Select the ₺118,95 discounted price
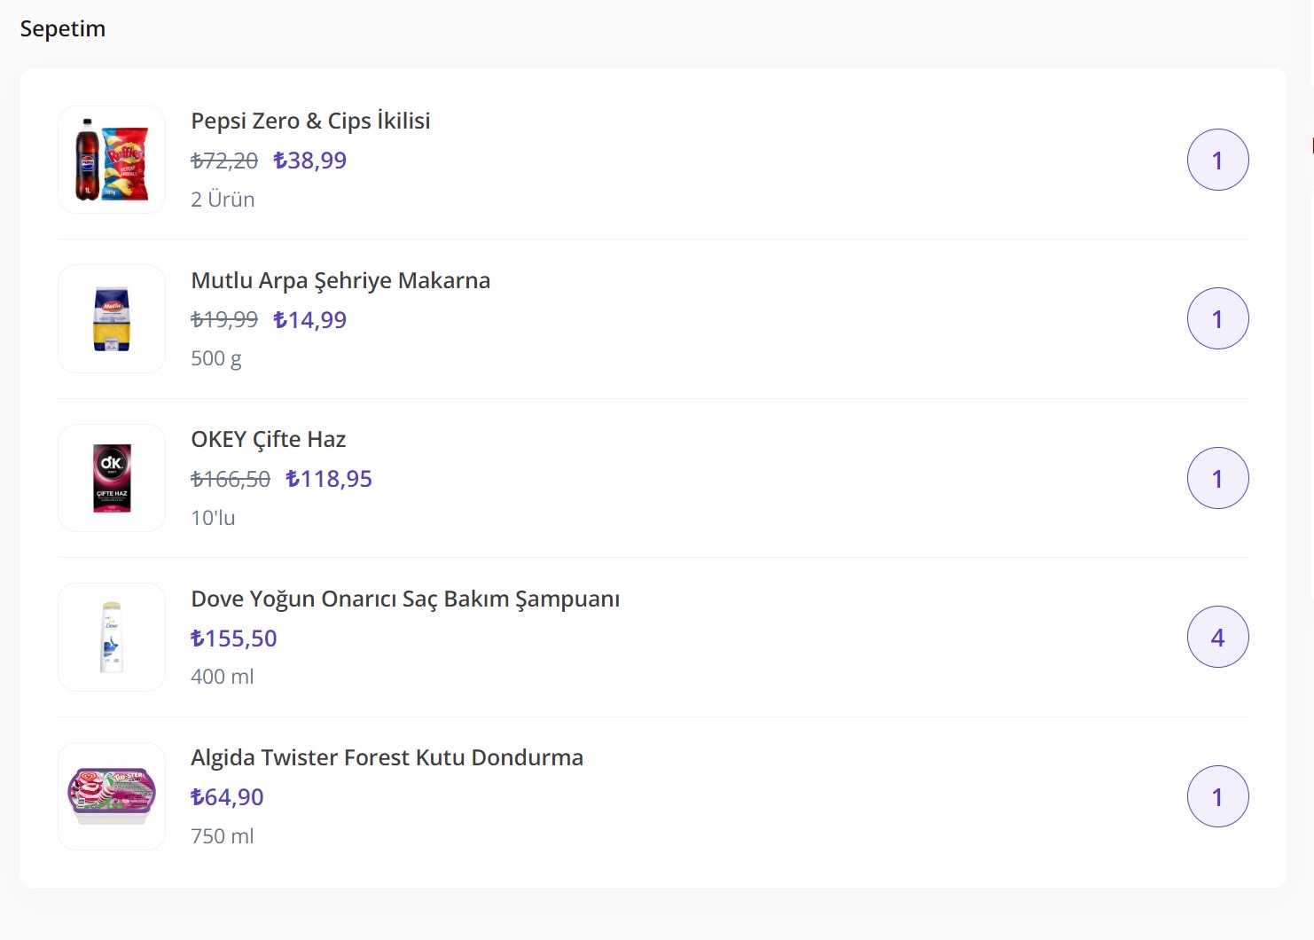 [329, 479]
